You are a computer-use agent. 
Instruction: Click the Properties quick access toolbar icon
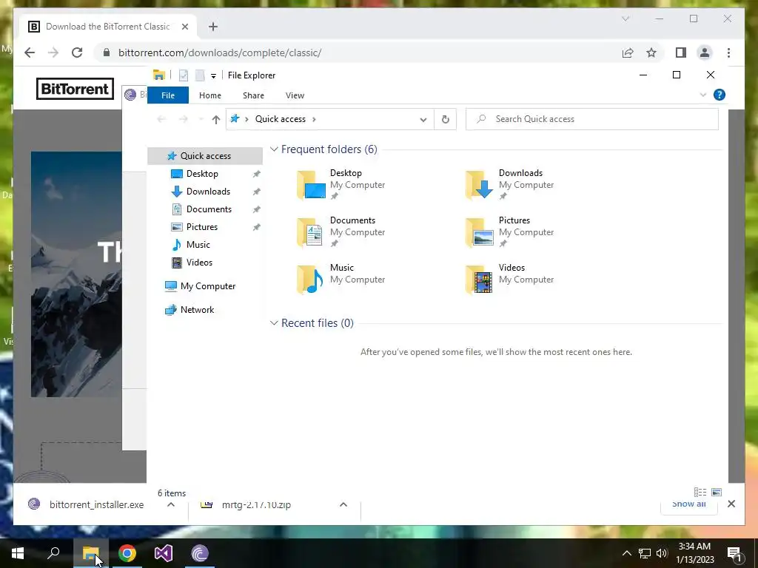tap(184, 75)
